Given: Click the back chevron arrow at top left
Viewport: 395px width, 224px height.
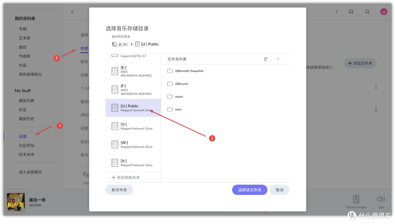Looking at the screenshot, I should point(72,11).
